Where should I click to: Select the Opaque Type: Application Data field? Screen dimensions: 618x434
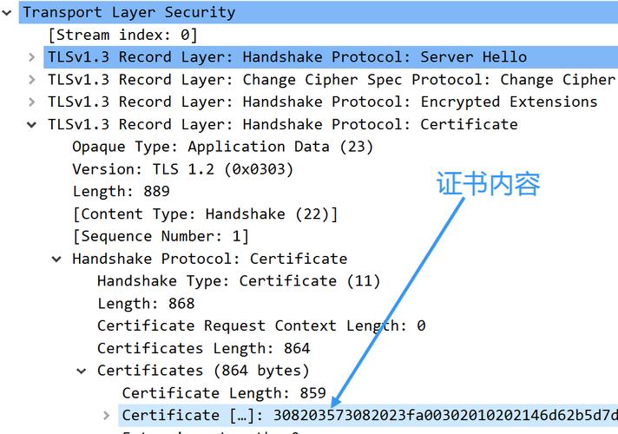point(222,147)
